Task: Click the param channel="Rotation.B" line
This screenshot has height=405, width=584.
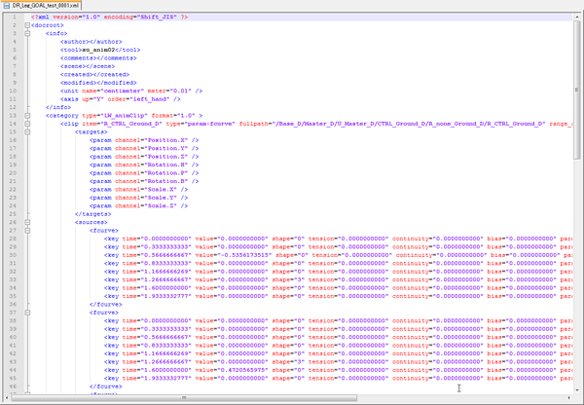Action: tap(144, 181)
